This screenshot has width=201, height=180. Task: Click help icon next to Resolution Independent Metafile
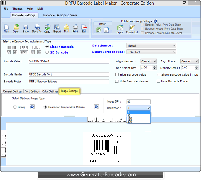[96, 107]
